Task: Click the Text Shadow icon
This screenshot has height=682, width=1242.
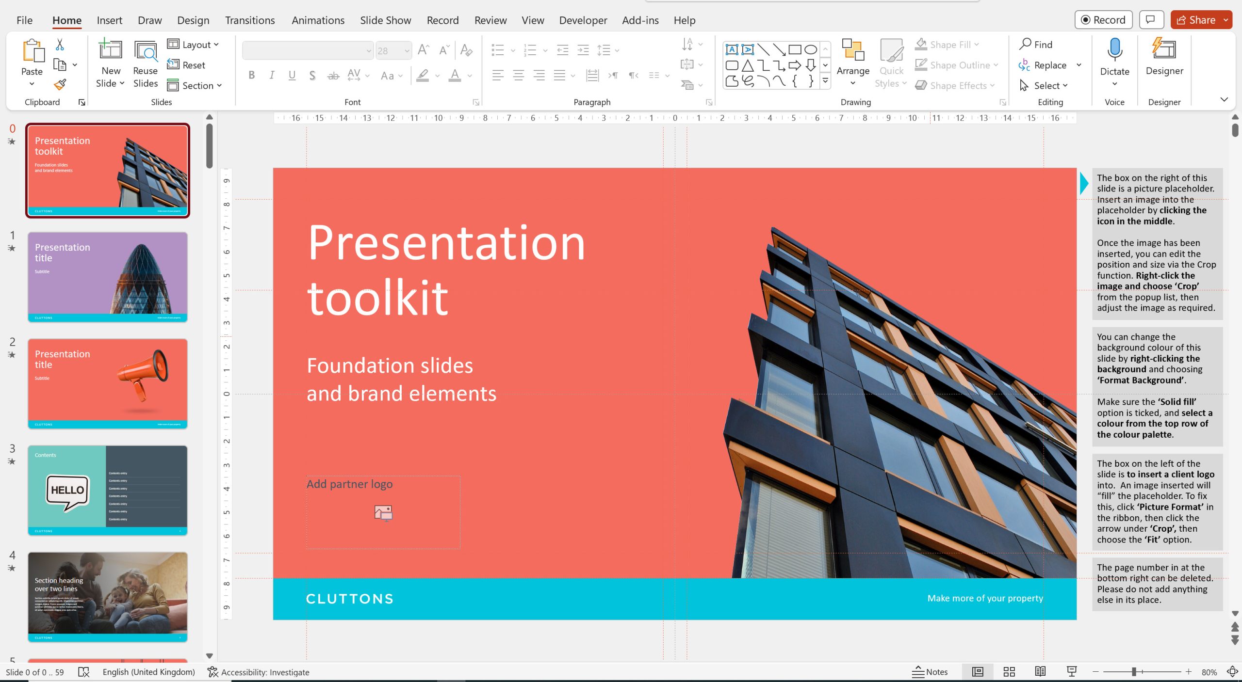Action: (x=312, y=76)
